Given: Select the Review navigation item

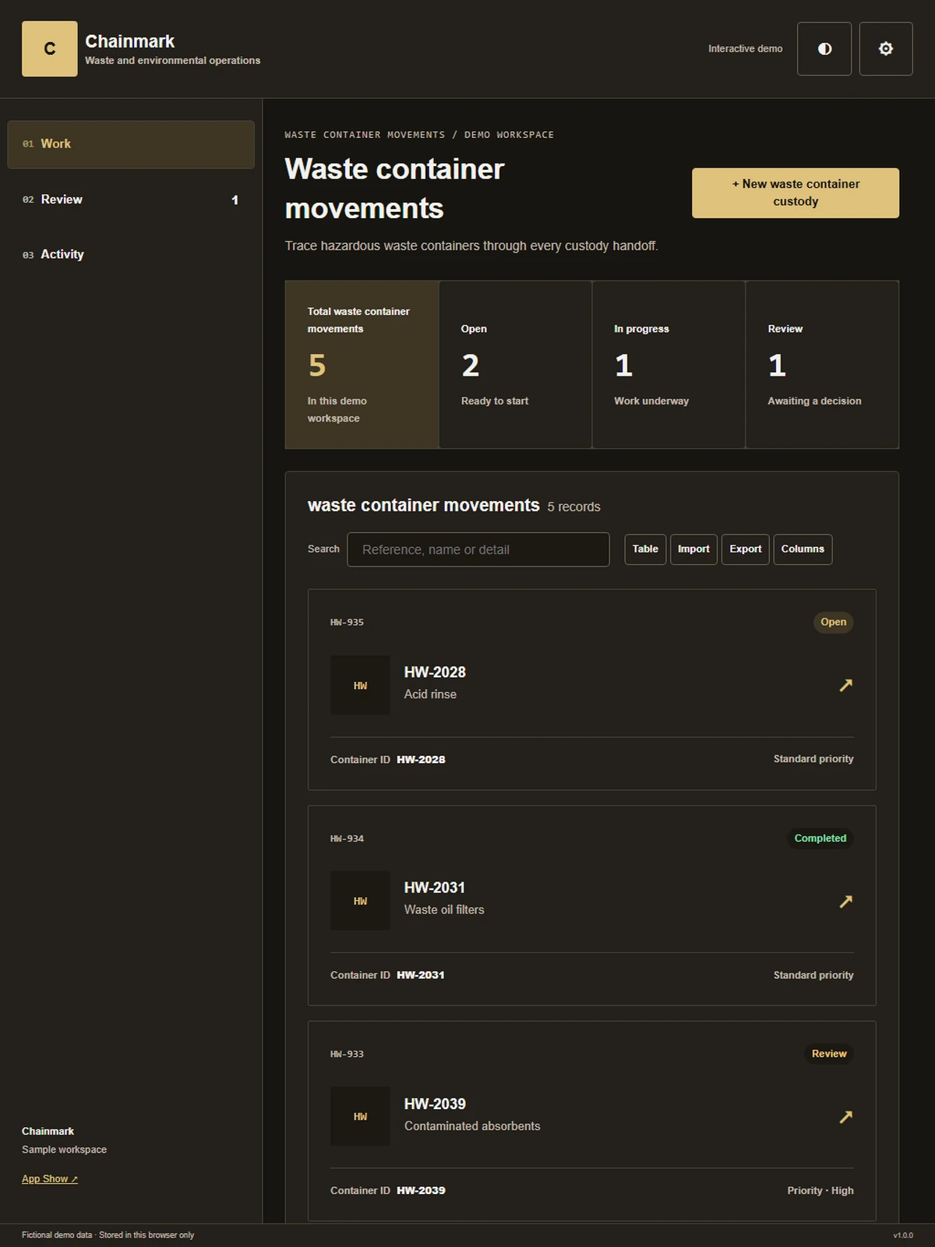Looking at the screenshot, I should pos(131,200).
